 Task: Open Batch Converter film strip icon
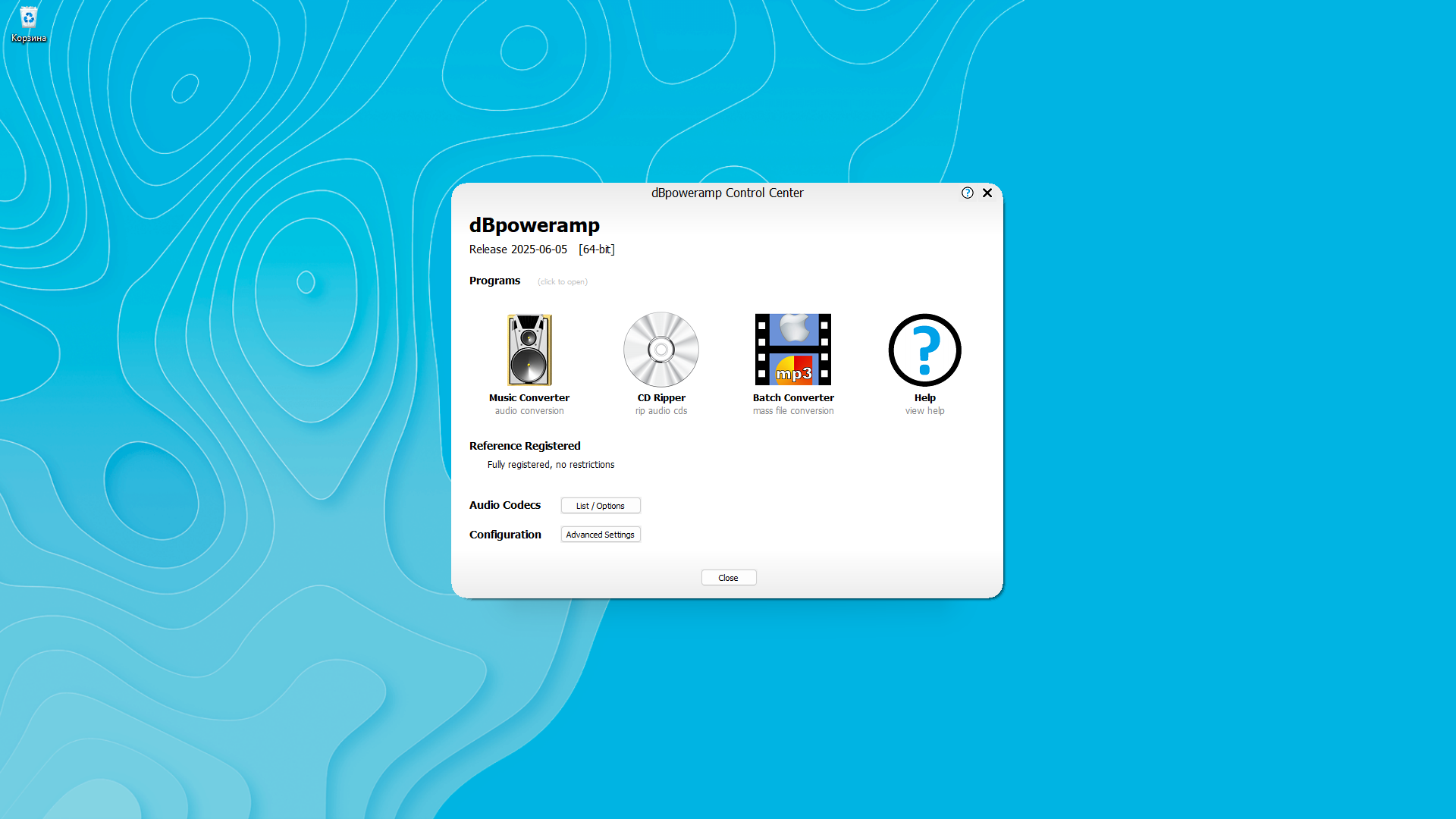coord(793,350)
